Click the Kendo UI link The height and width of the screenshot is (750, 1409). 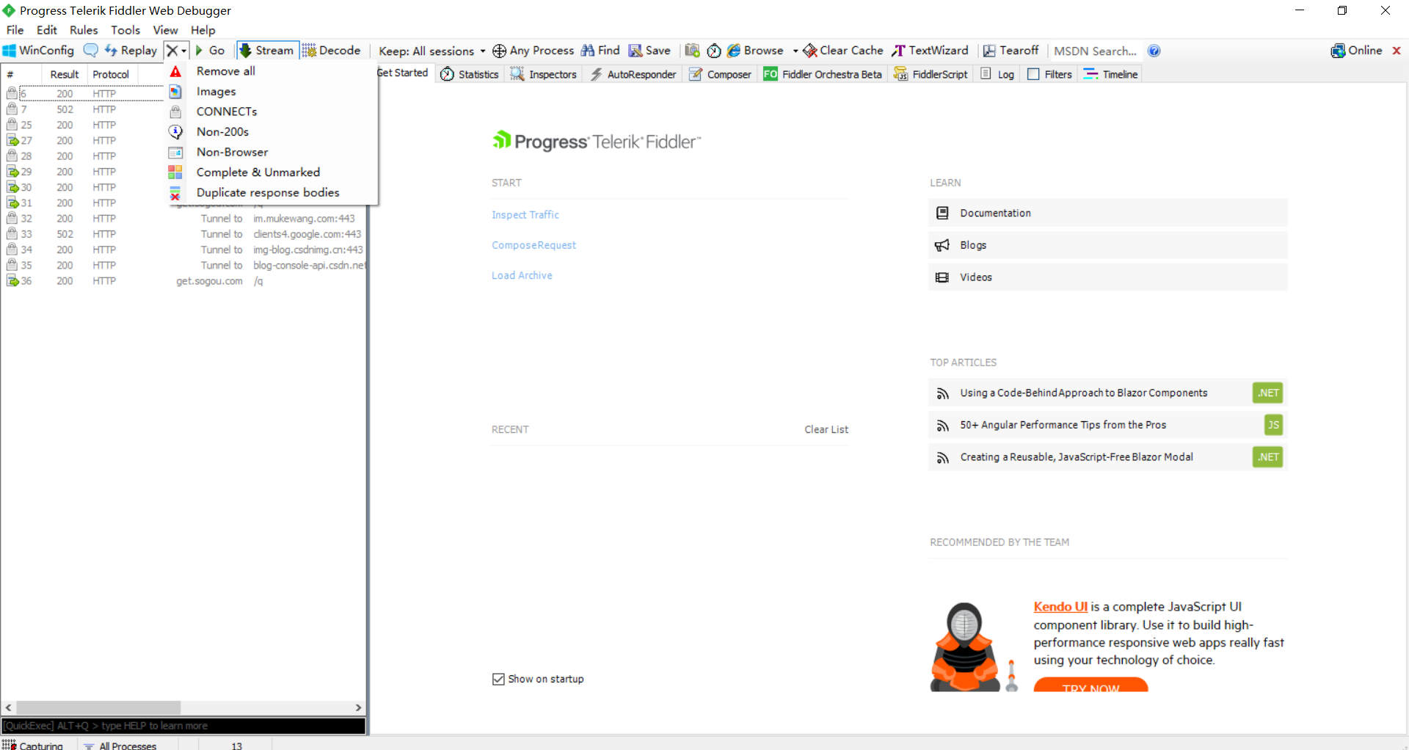[x=1060, y=607]
